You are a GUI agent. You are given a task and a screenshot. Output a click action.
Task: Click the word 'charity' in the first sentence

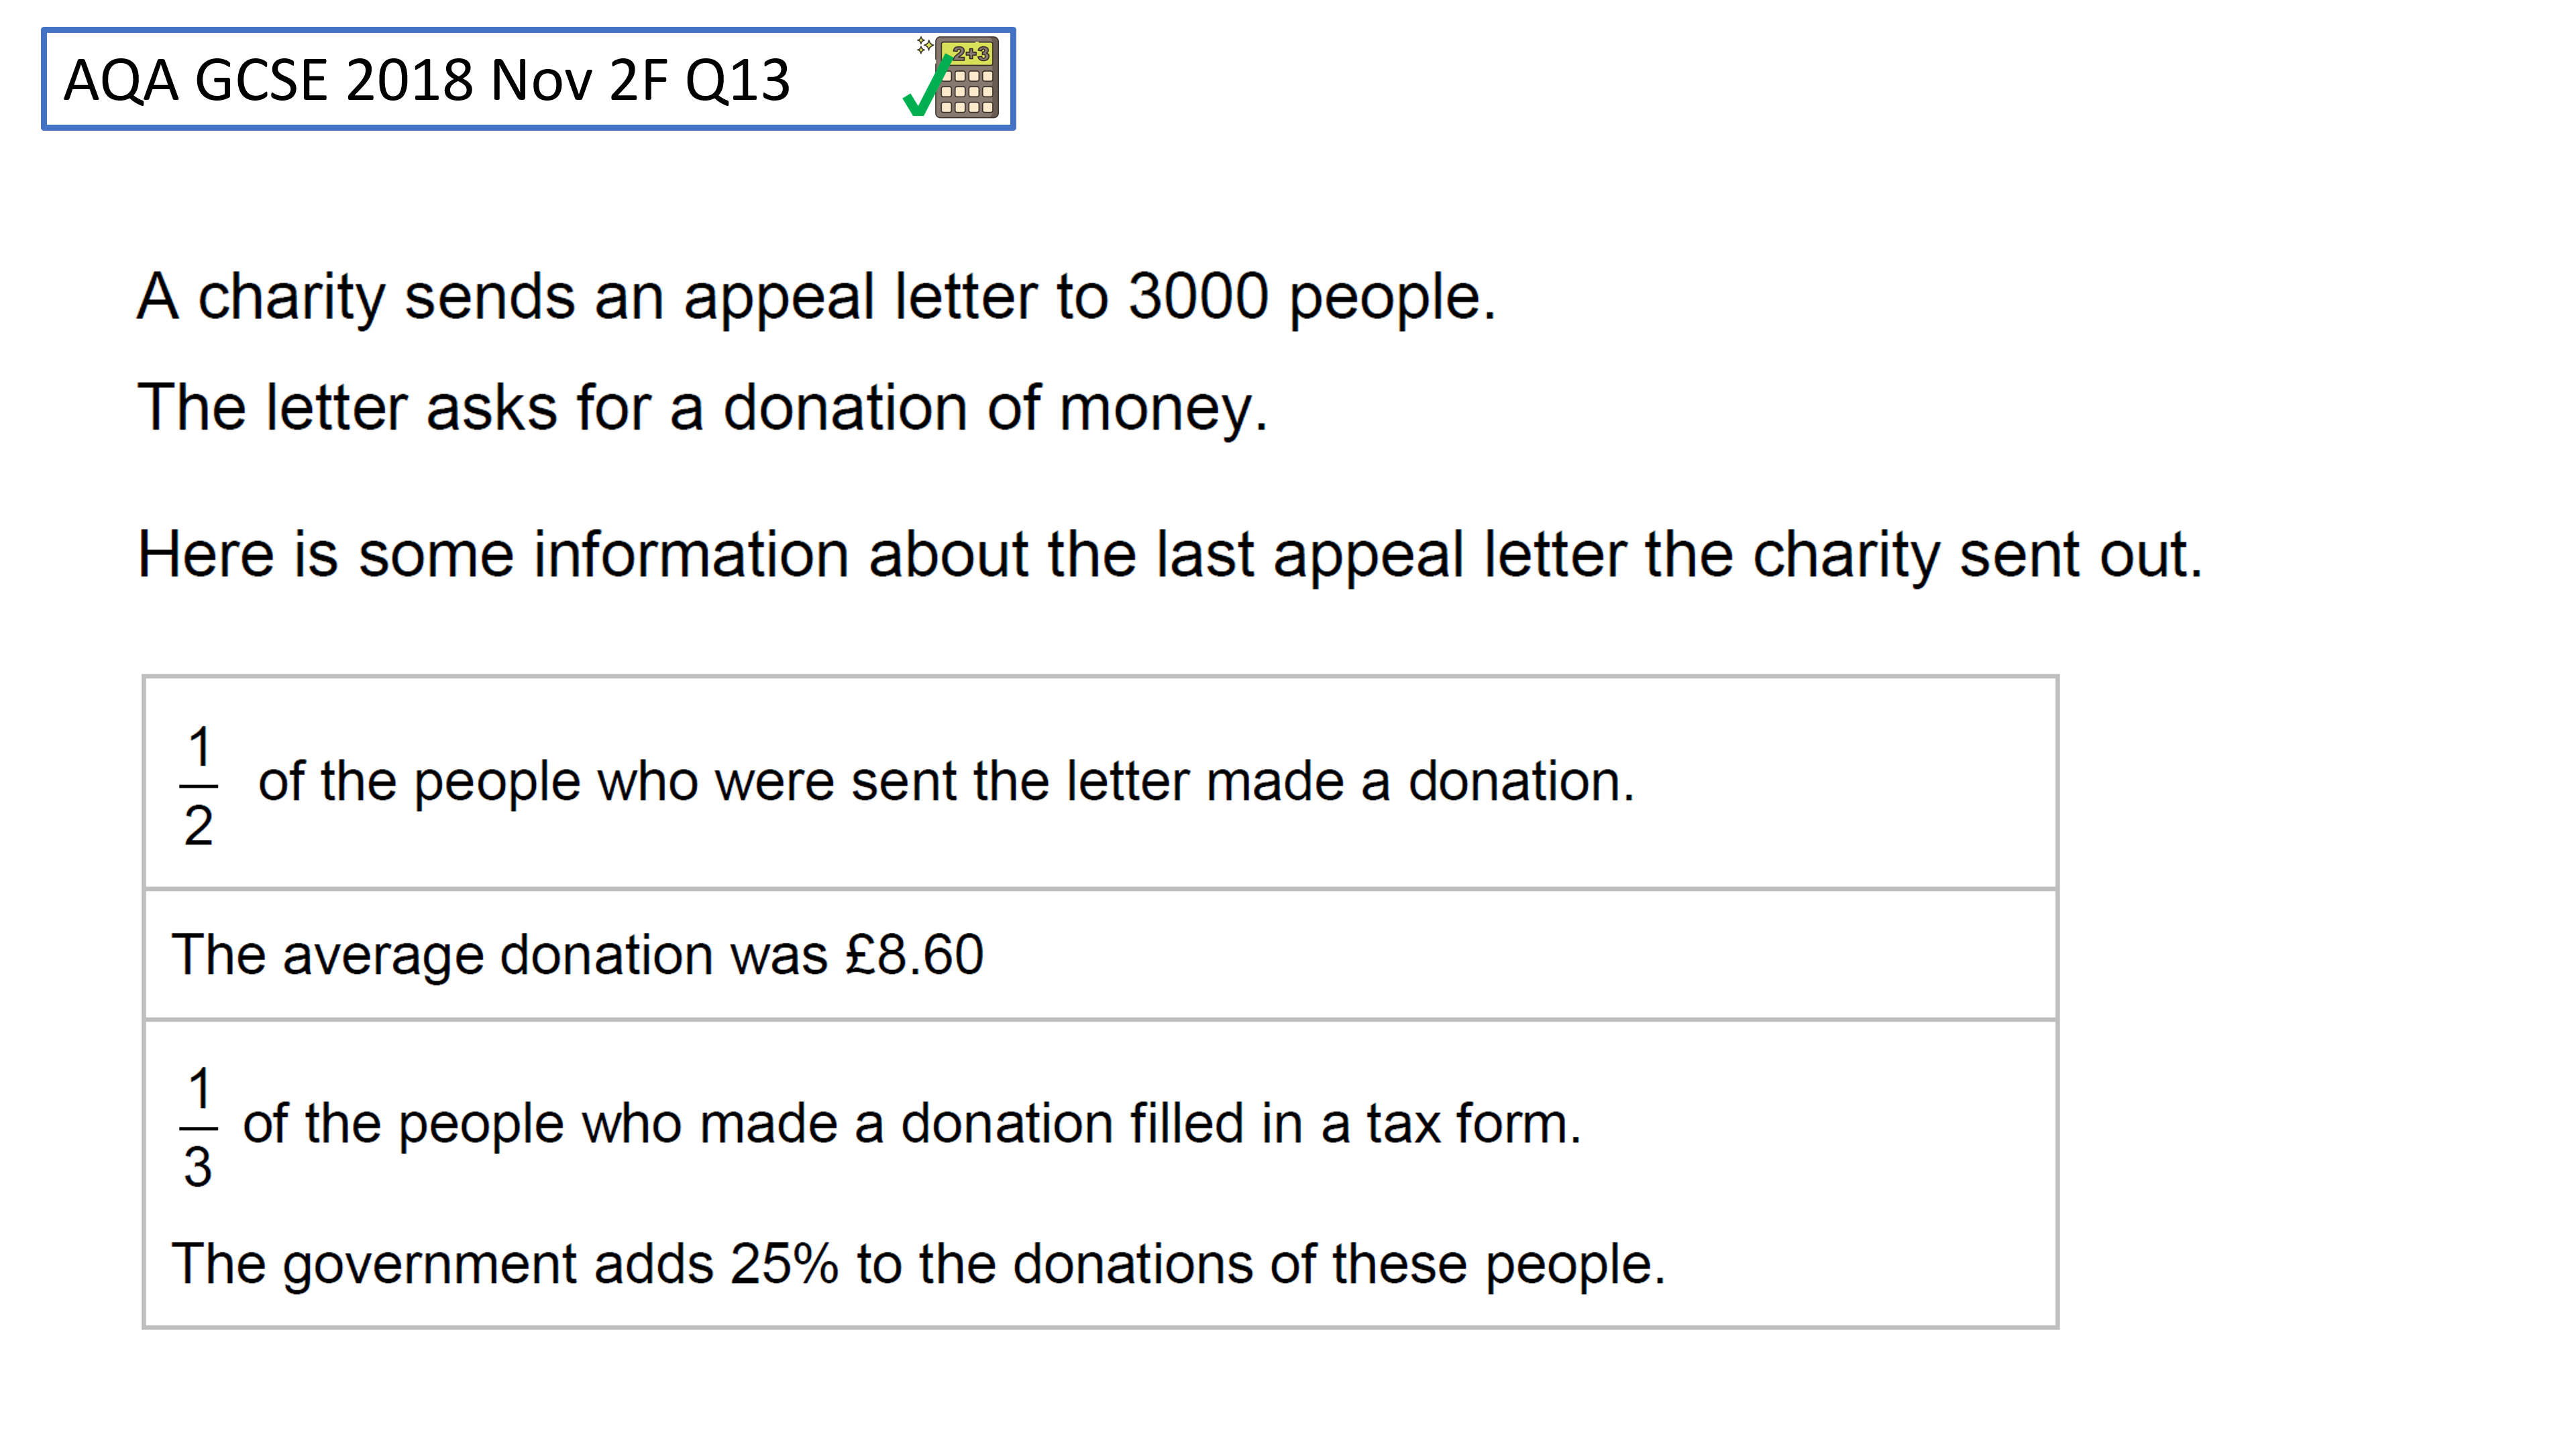coord(291,299)
